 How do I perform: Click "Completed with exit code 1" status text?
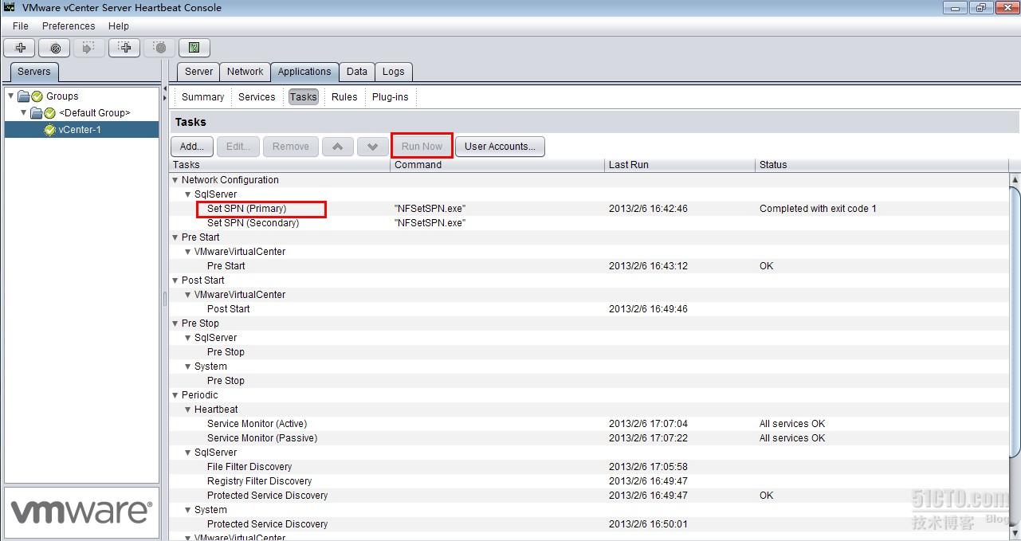point(818,209)
